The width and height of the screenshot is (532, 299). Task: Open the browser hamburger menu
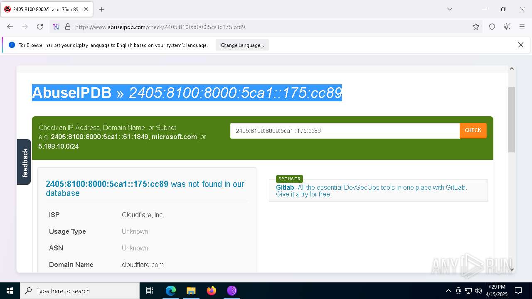coord(522,27)
